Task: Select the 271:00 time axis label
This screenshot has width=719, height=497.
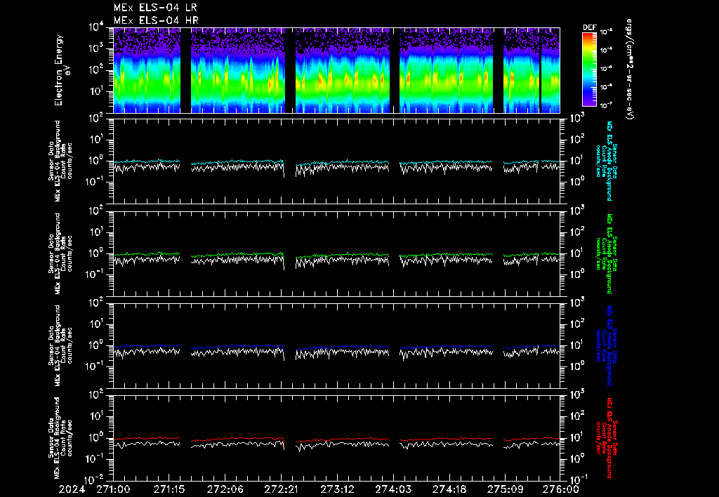Action: (x=113, y=489)
